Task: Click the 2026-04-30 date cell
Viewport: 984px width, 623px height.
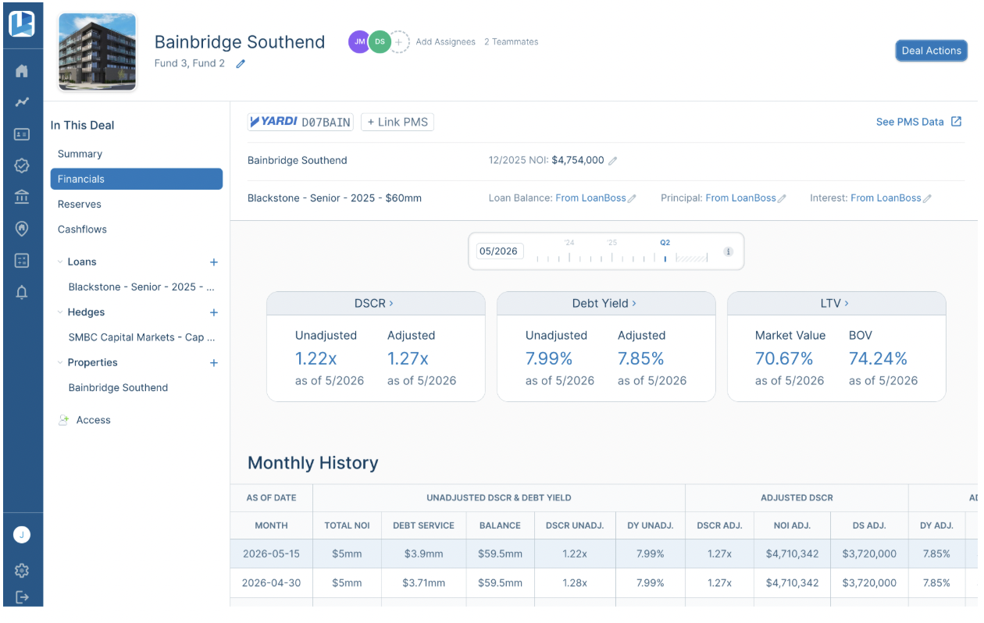Action: 271,582
